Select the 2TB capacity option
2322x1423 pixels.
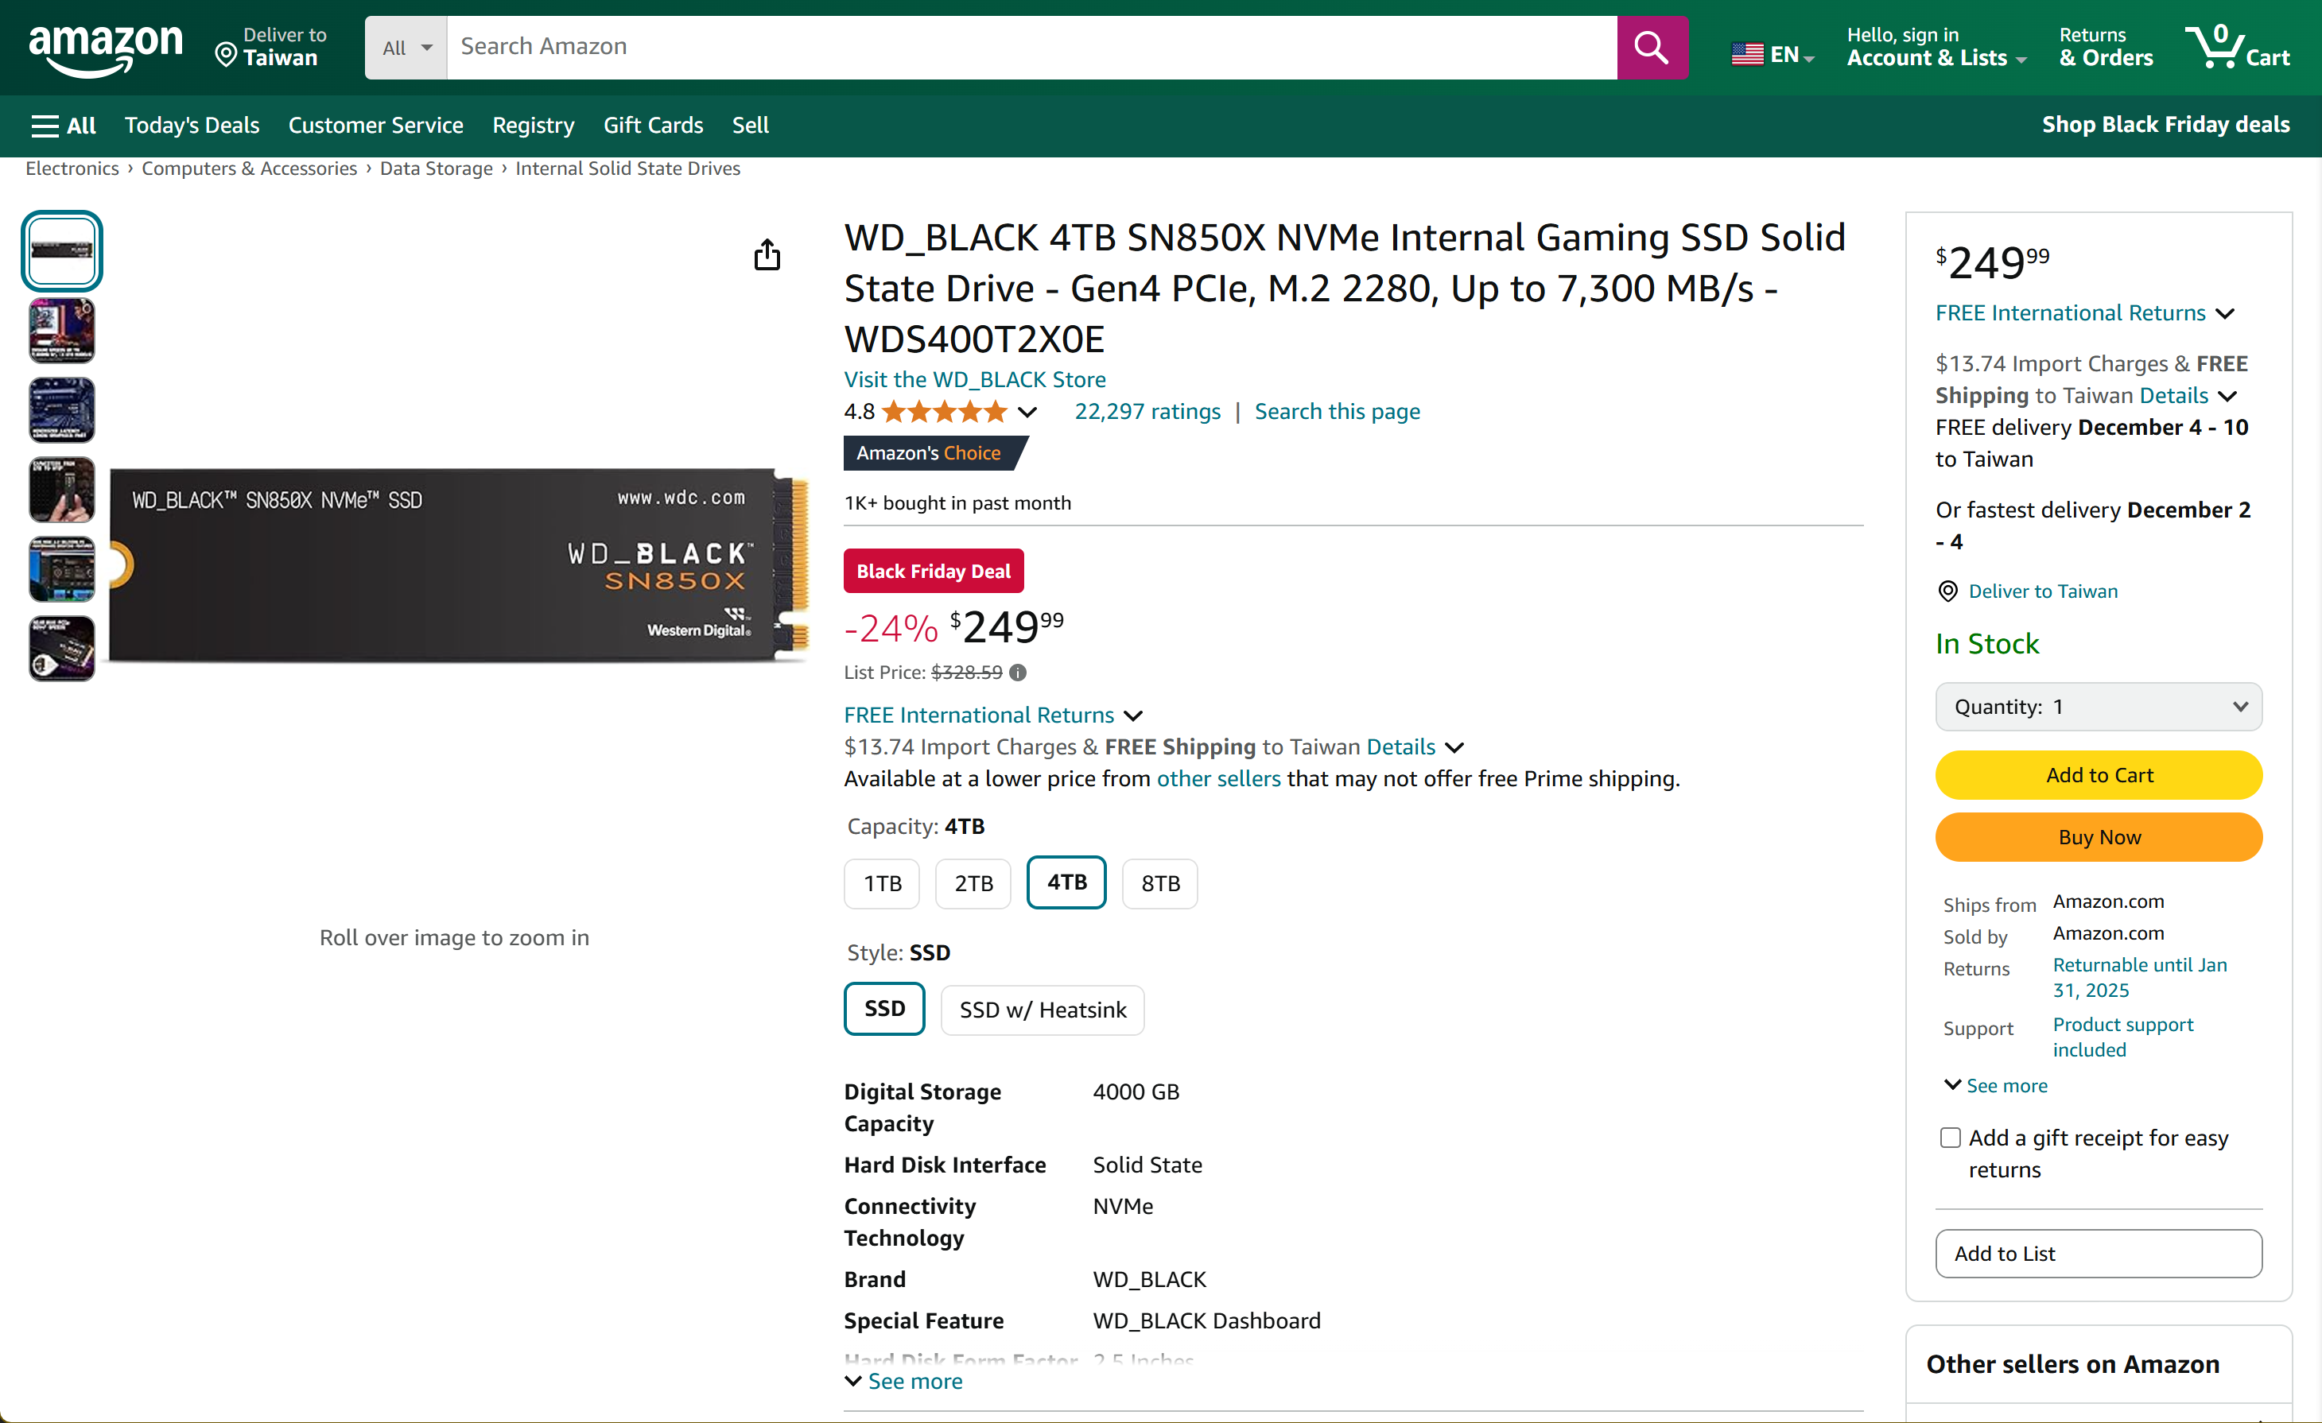pyautogui.click(x=973, y=883)
